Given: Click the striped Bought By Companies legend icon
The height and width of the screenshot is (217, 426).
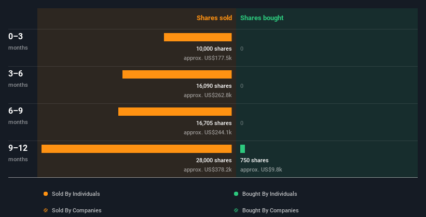Looking at the screenshot, I should tap(236, 210).
